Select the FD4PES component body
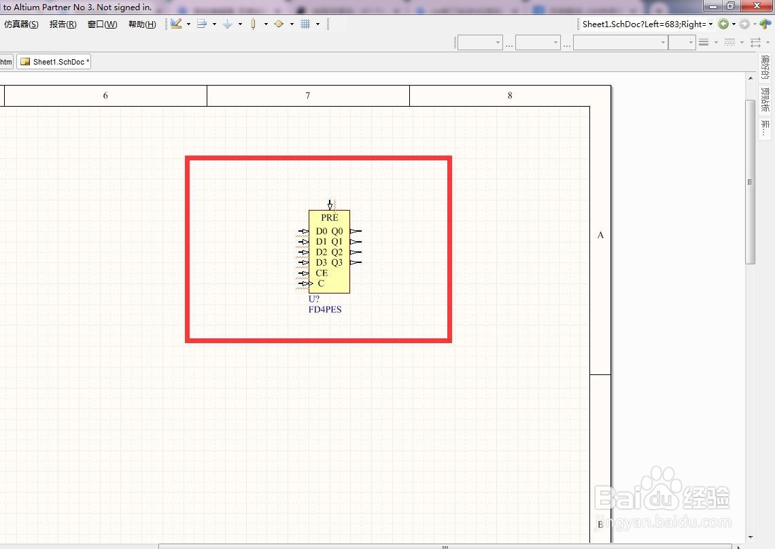 pos(329,251)
